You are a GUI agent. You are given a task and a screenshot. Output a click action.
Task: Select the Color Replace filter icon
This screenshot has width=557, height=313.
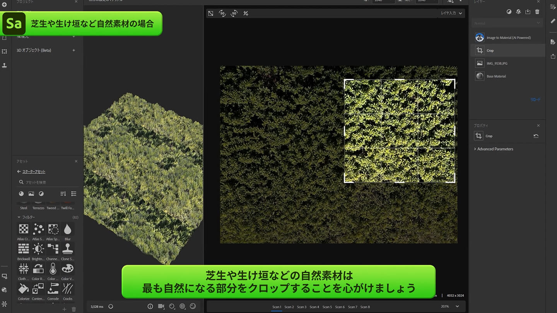(38, 269)
